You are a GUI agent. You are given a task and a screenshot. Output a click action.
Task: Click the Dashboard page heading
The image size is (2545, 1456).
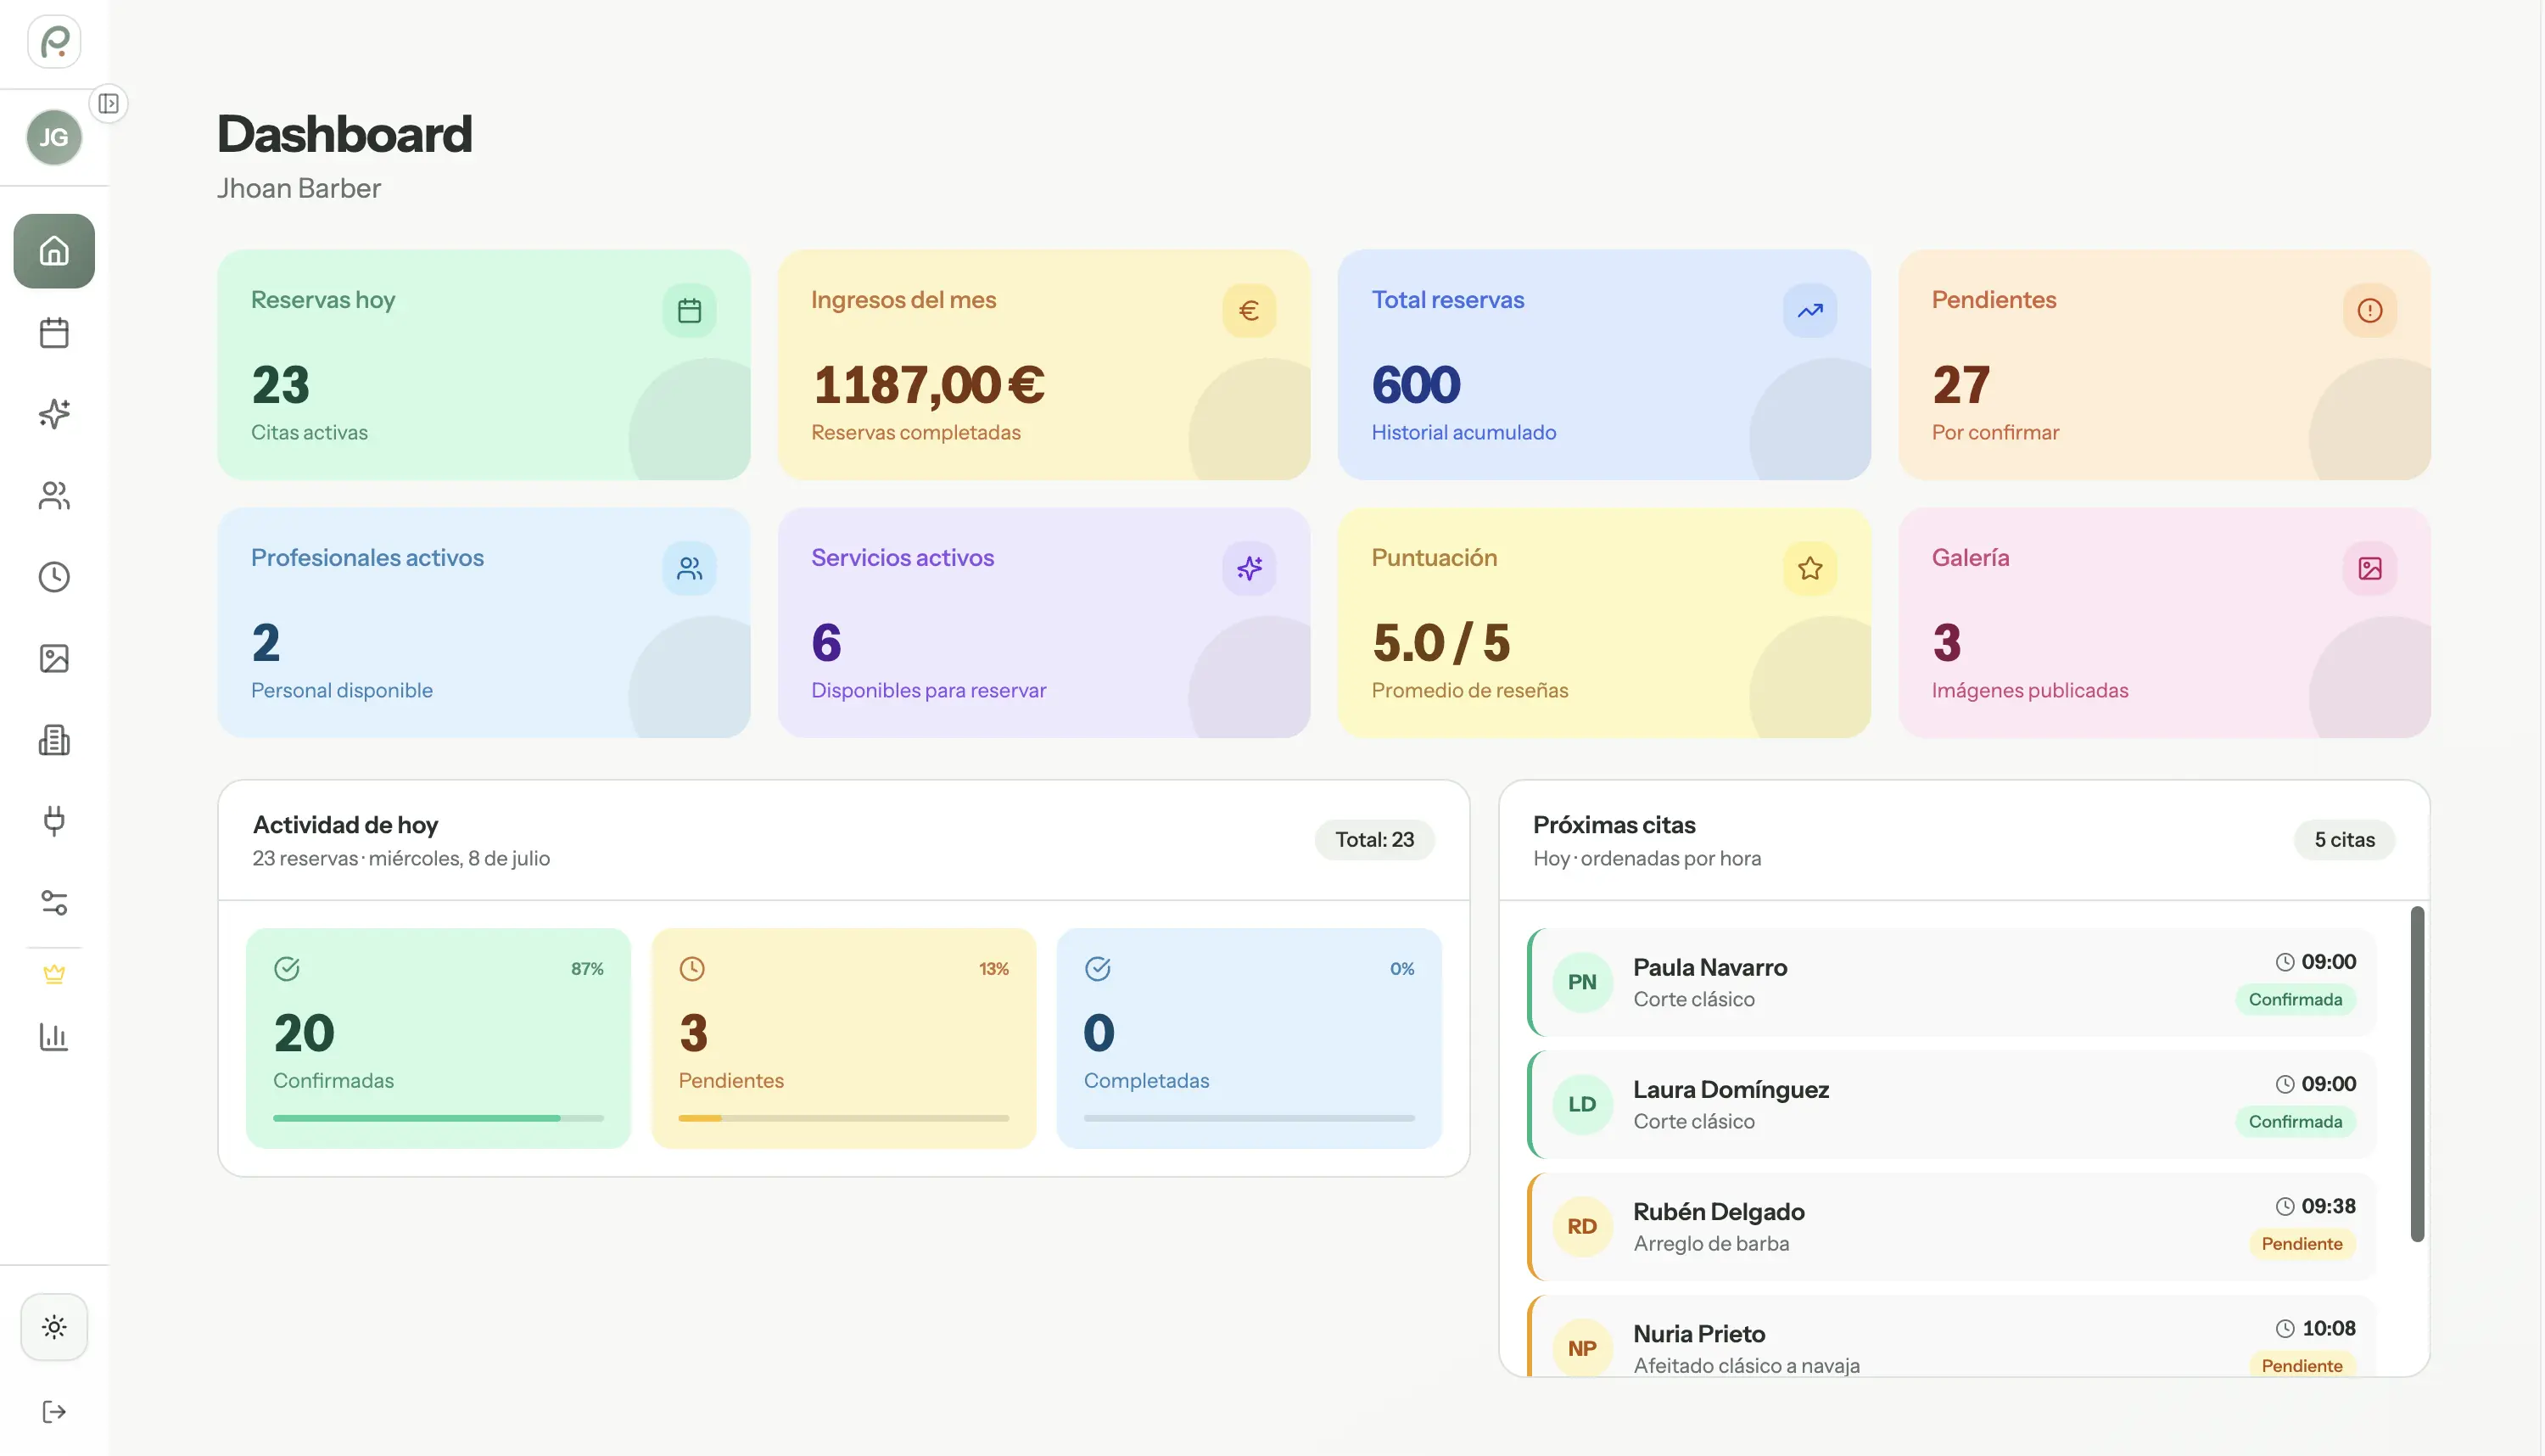(345, 134)
